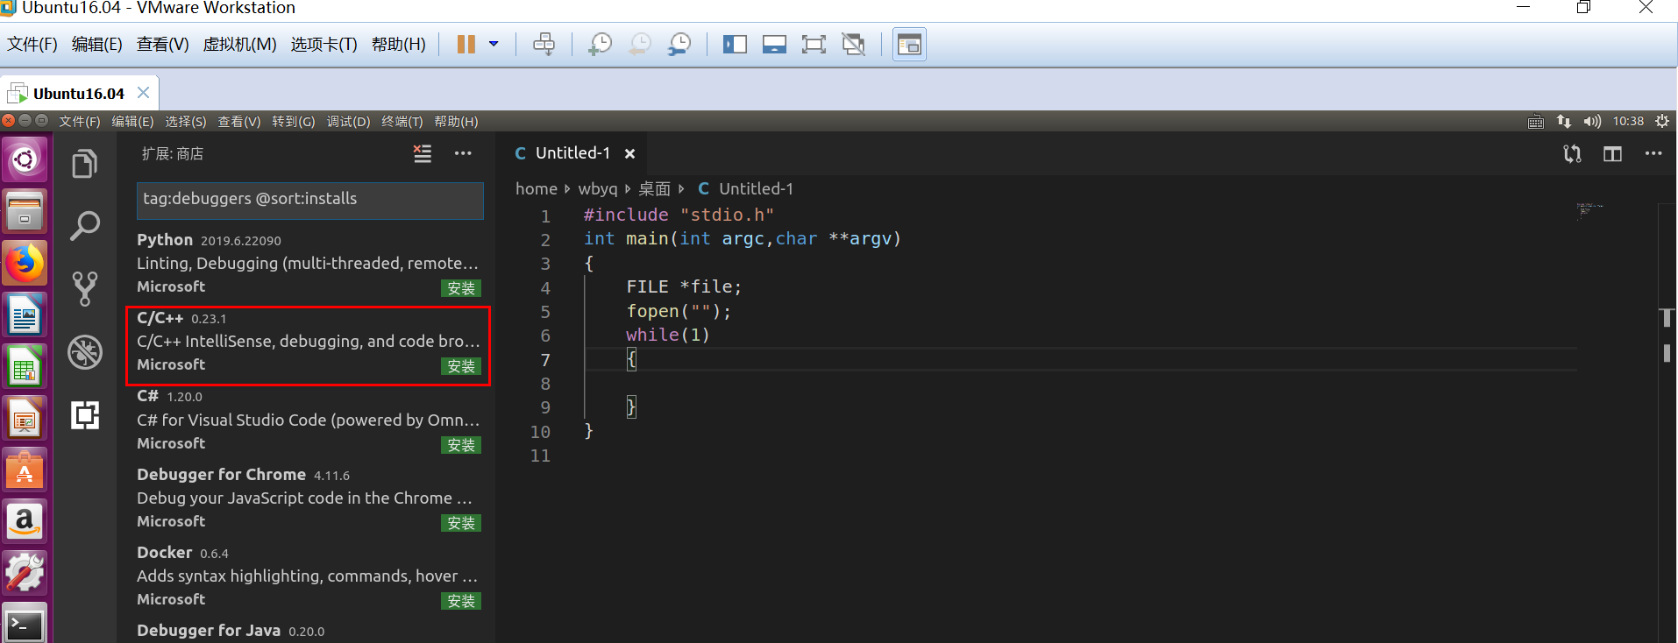Click the extensions search box
Screen dimensions: 1678x643
(309, 200)
